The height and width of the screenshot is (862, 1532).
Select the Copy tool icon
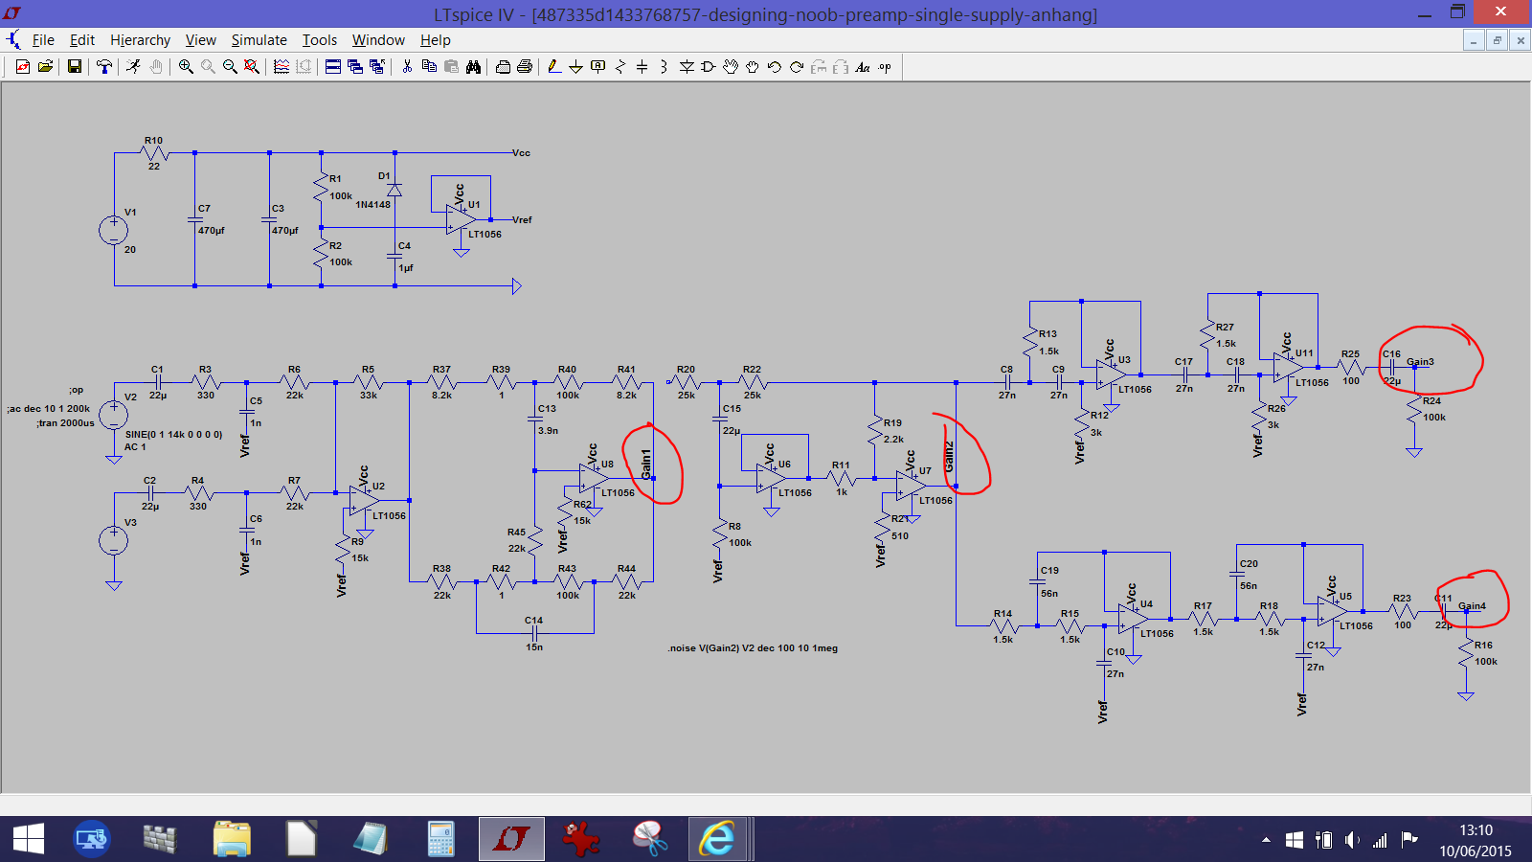point(429,67)
